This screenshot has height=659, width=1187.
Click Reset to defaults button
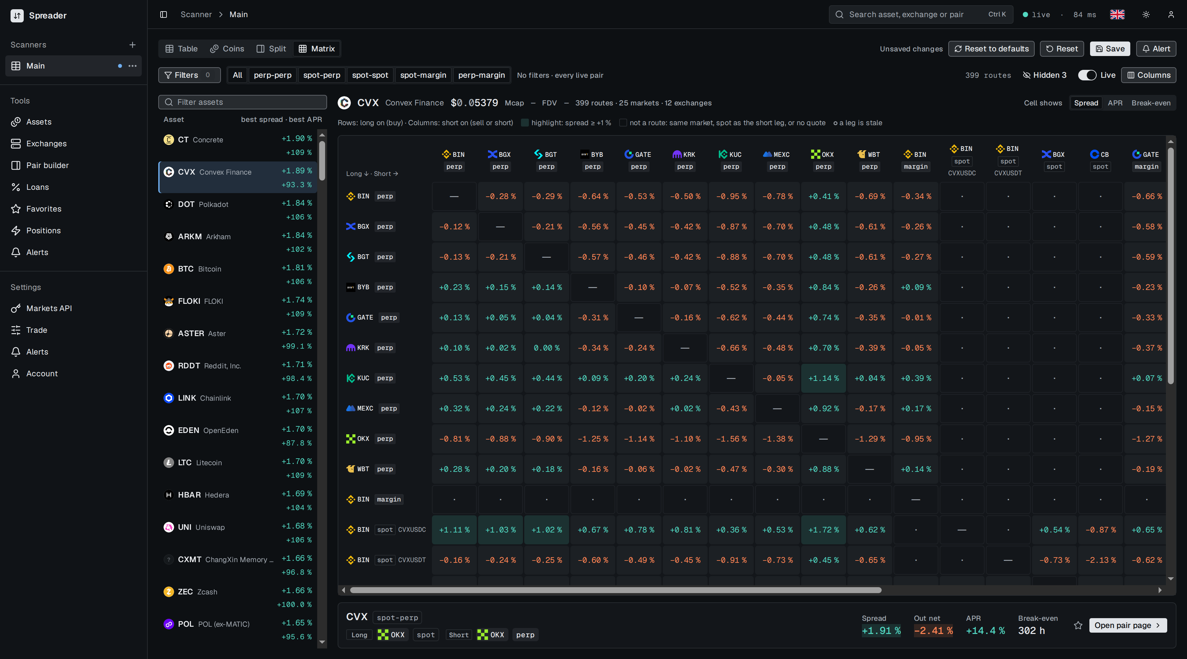pyautogui.click(x=991, y=49)
